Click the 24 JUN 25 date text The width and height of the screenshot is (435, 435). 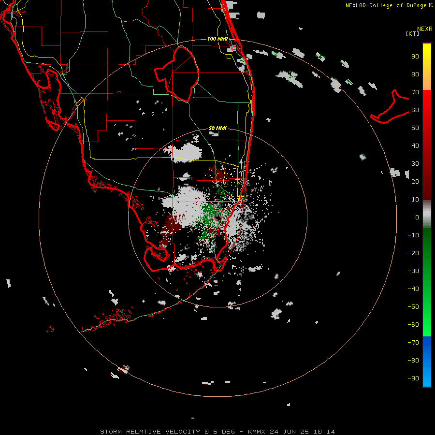290,432
